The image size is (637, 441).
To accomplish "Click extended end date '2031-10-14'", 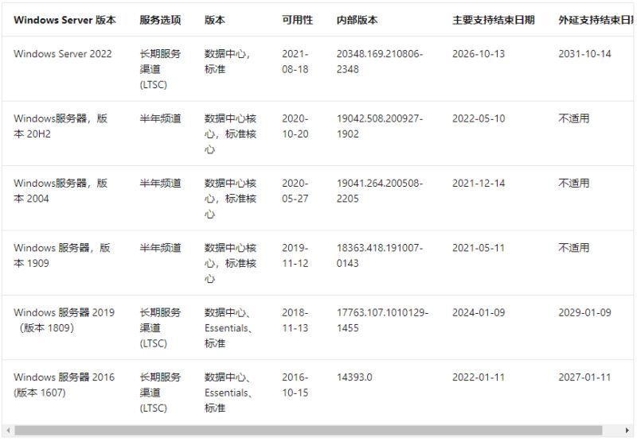I will (584, 54).
